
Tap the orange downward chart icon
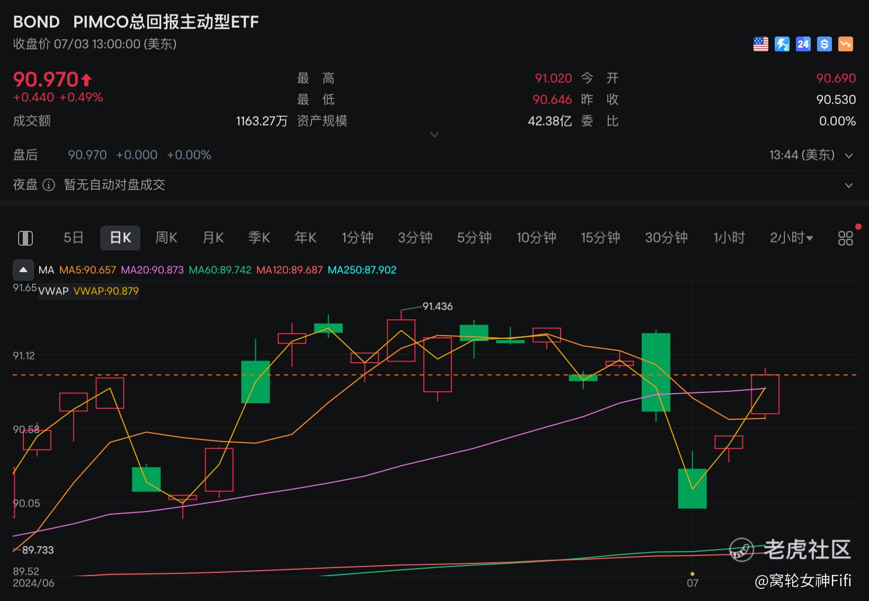846,44
